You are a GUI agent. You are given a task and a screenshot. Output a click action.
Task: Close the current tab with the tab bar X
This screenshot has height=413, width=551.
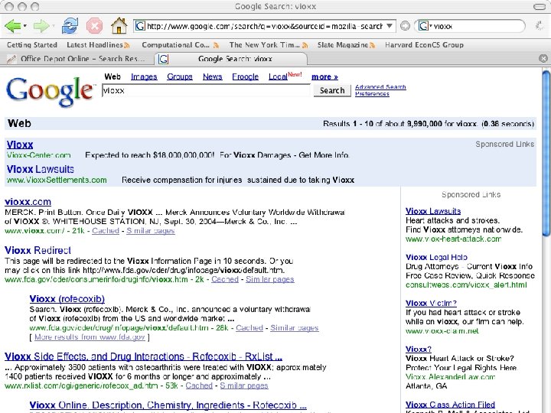click(543, 59)
